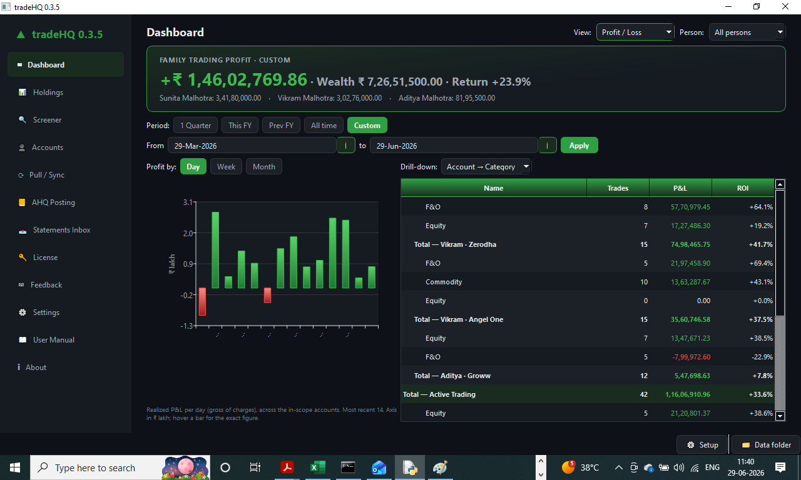The width and height of the screenshot is (801, 480).
Task: Click the Apply button
Action: (579, 146)
